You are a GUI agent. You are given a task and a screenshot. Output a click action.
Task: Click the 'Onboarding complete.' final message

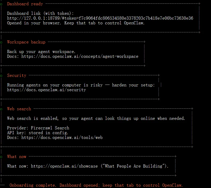point(96,185)
